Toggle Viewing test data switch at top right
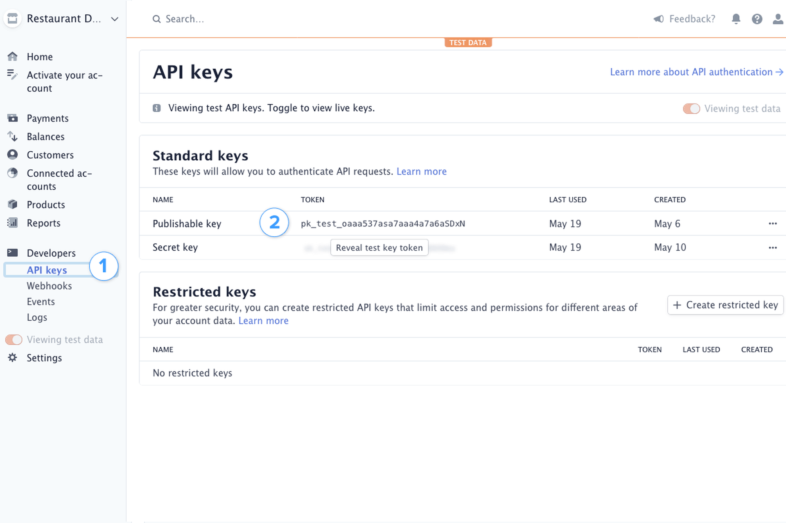 click(691, 108)
